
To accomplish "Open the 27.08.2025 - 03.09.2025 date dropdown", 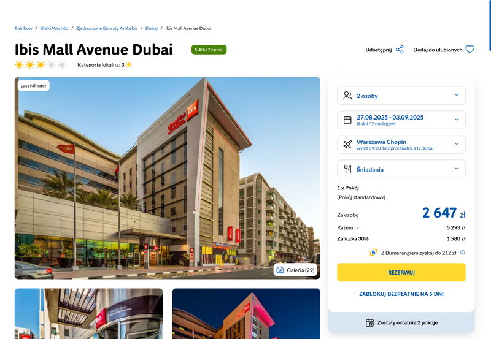I will coord(401,120).
